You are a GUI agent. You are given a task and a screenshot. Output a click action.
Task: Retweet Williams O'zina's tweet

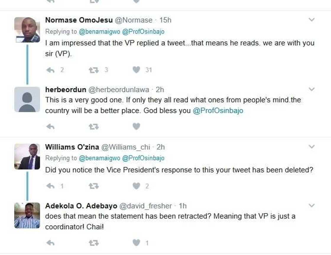click(94, 186)
